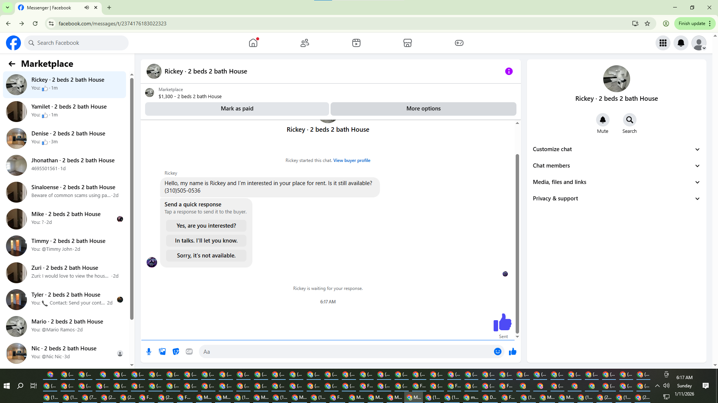Send a thumbs-up like
This screenshot has height=403, width=718.
pyautogui.click(x=513, y=352)
